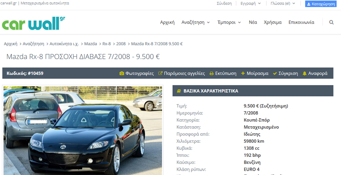This screenshot has height=175, width=341.
Task: Click the carwall.gr | Μεταχειρισμένα αυτοκίνητα text
Action: click(x=35, y=3)
